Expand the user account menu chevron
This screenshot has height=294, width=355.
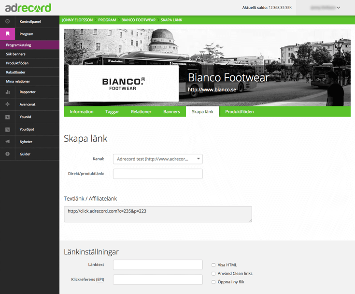point(338,7)
